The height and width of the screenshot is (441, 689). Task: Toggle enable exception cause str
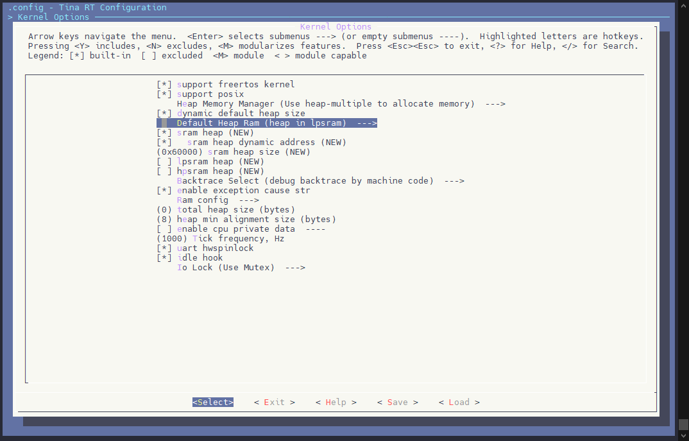164,190
